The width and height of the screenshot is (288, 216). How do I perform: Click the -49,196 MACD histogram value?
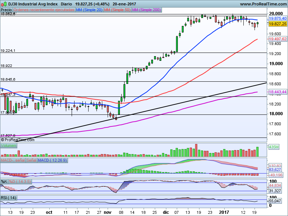tap(276, 175)
